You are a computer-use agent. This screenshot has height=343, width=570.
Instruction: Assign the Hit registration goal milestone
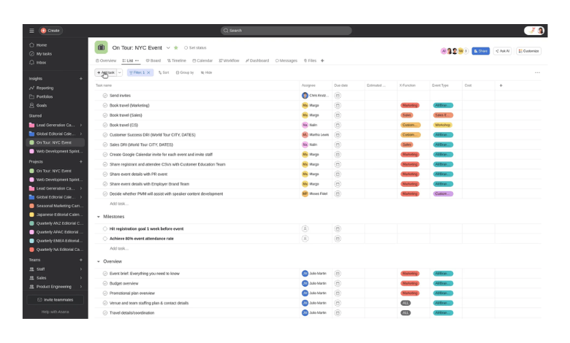pos(305,228)
